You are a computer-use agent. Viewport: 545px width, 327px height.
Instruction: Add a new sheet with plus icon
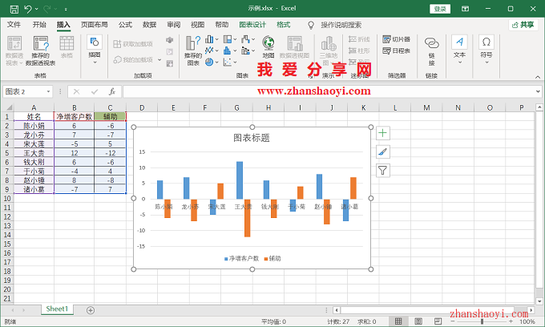(x=91, y=310)
